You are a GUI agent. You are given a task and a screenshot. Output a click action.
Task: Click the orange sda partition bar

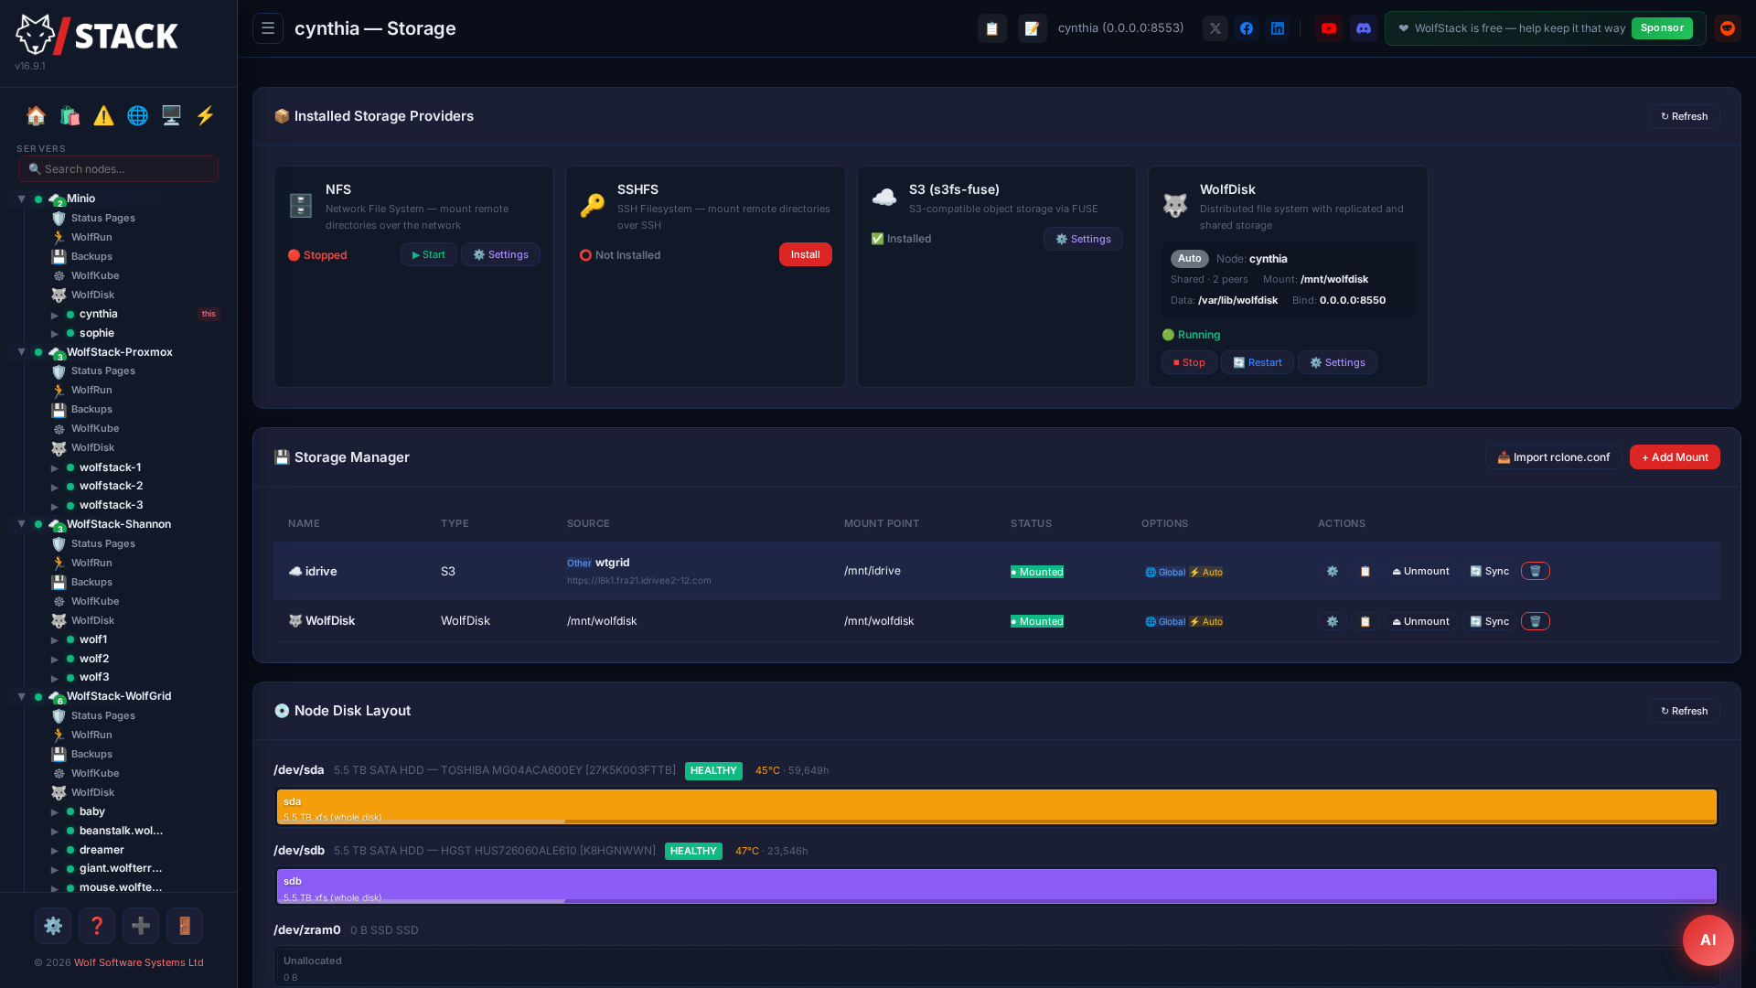[997, 807]
